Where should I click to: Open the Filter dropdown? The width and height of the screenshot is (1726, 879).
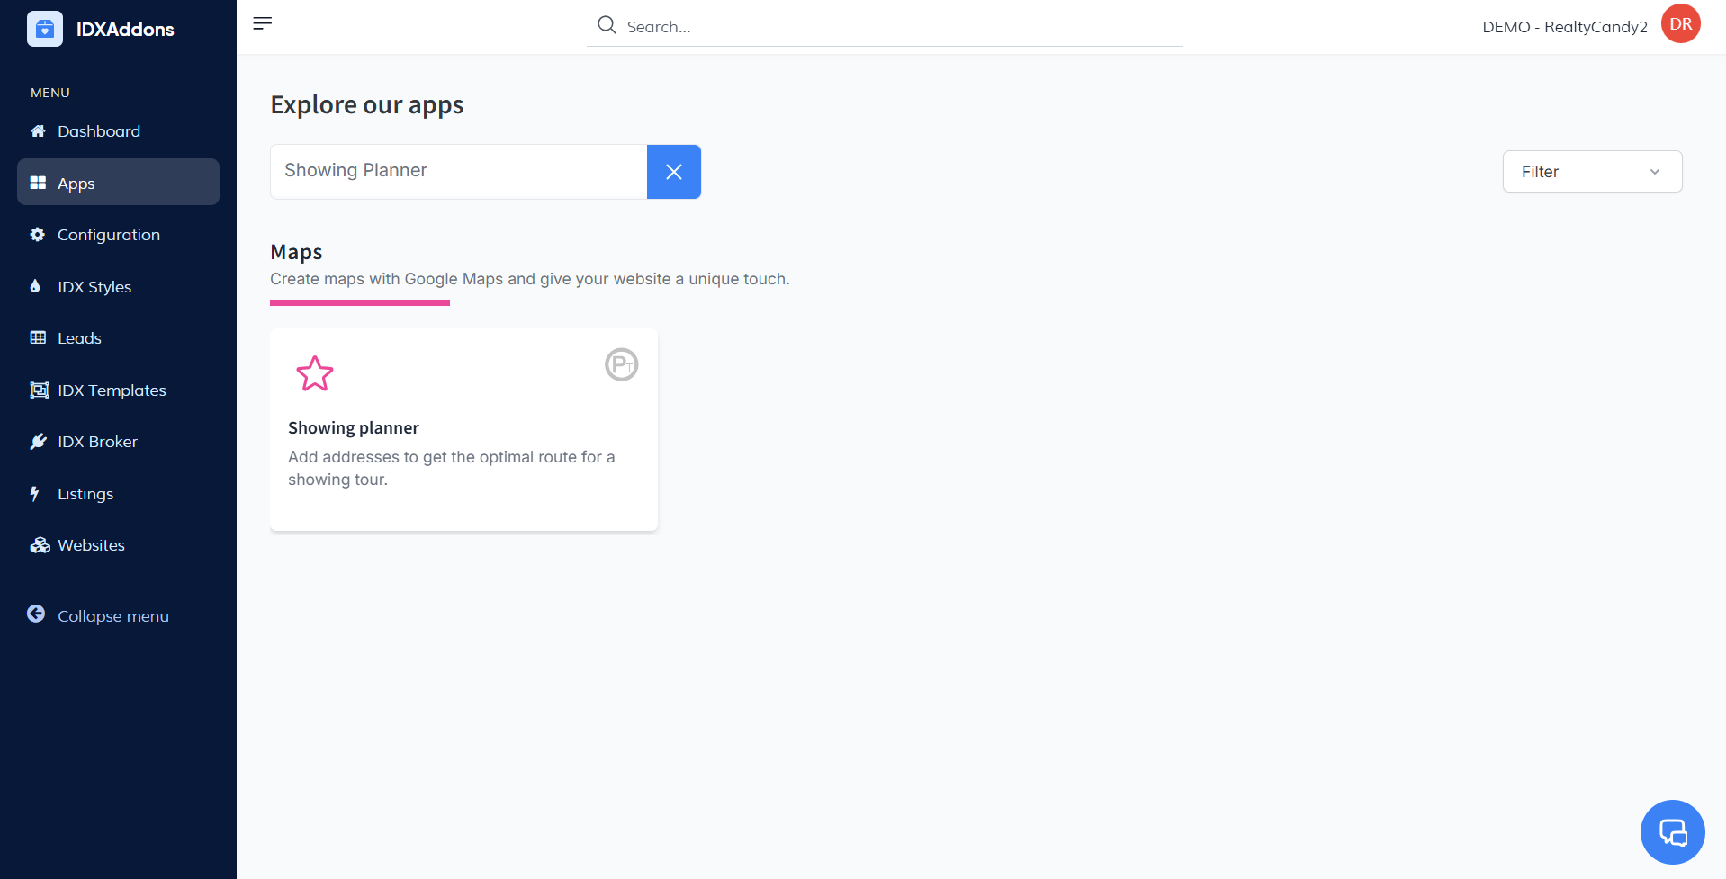(1591, 172)
